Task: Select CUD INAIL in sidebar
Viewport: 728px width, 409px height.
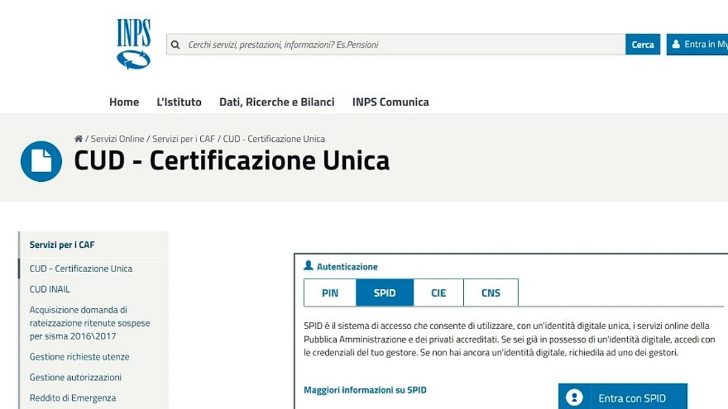Action: [x=50, y=289]
